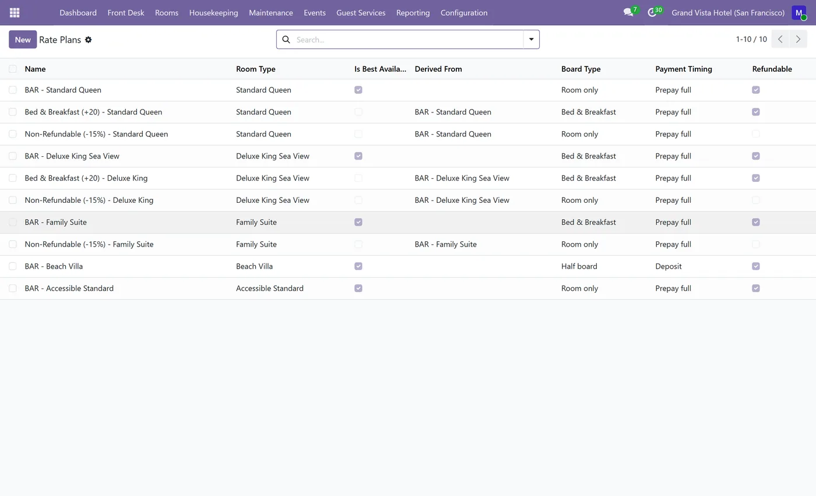This screenshot has height=496, width=816.
Task: Click the Deposit payment timing cell
Action: [x=668, y=266]
